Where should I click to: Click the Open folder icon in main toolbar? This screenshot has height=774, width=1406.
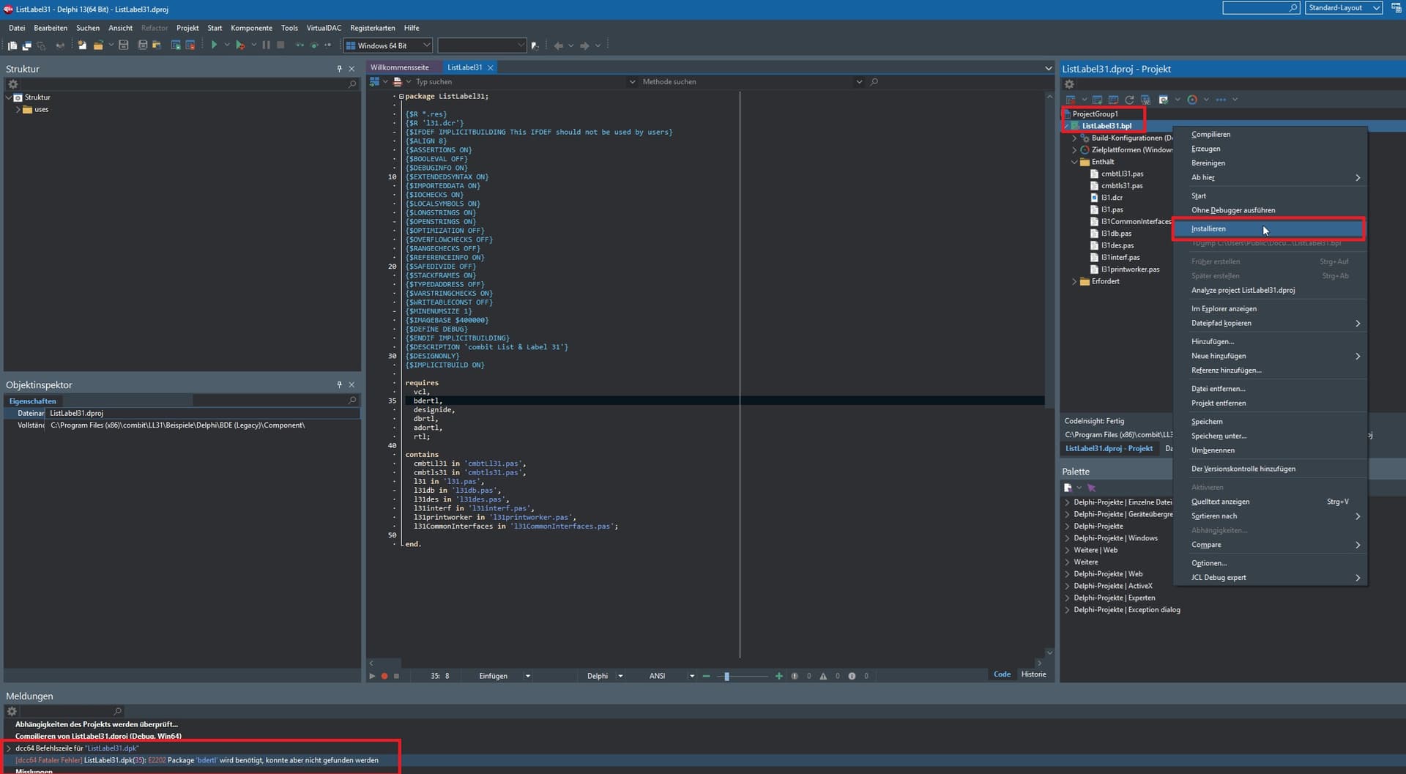click(x=97, y=45)
